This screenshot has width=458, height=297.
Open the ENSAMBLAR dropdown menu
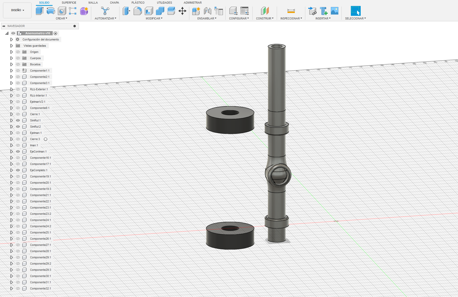click(207, 18)
